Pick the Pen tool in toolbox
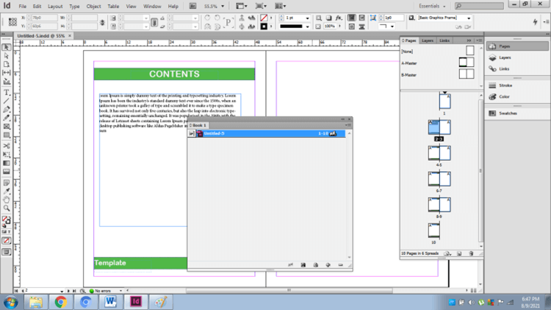Screen dimensions: 551x310 coord(7,109)
